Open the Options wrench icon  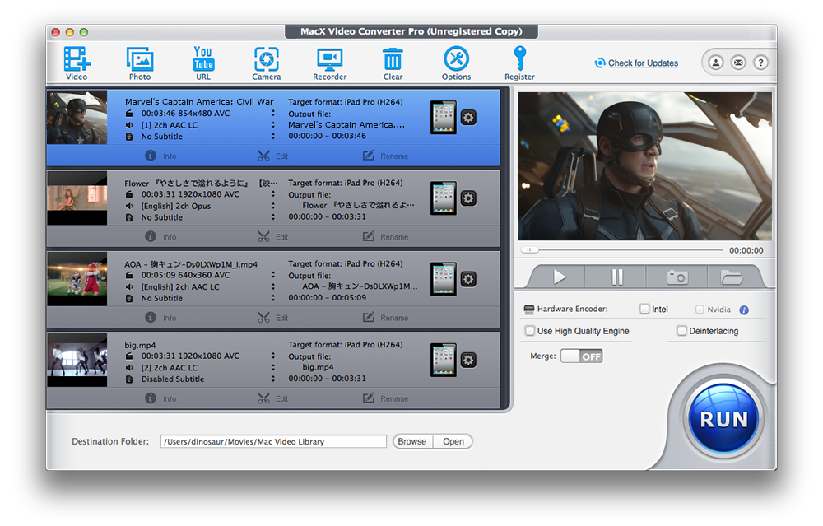(456, 59)
